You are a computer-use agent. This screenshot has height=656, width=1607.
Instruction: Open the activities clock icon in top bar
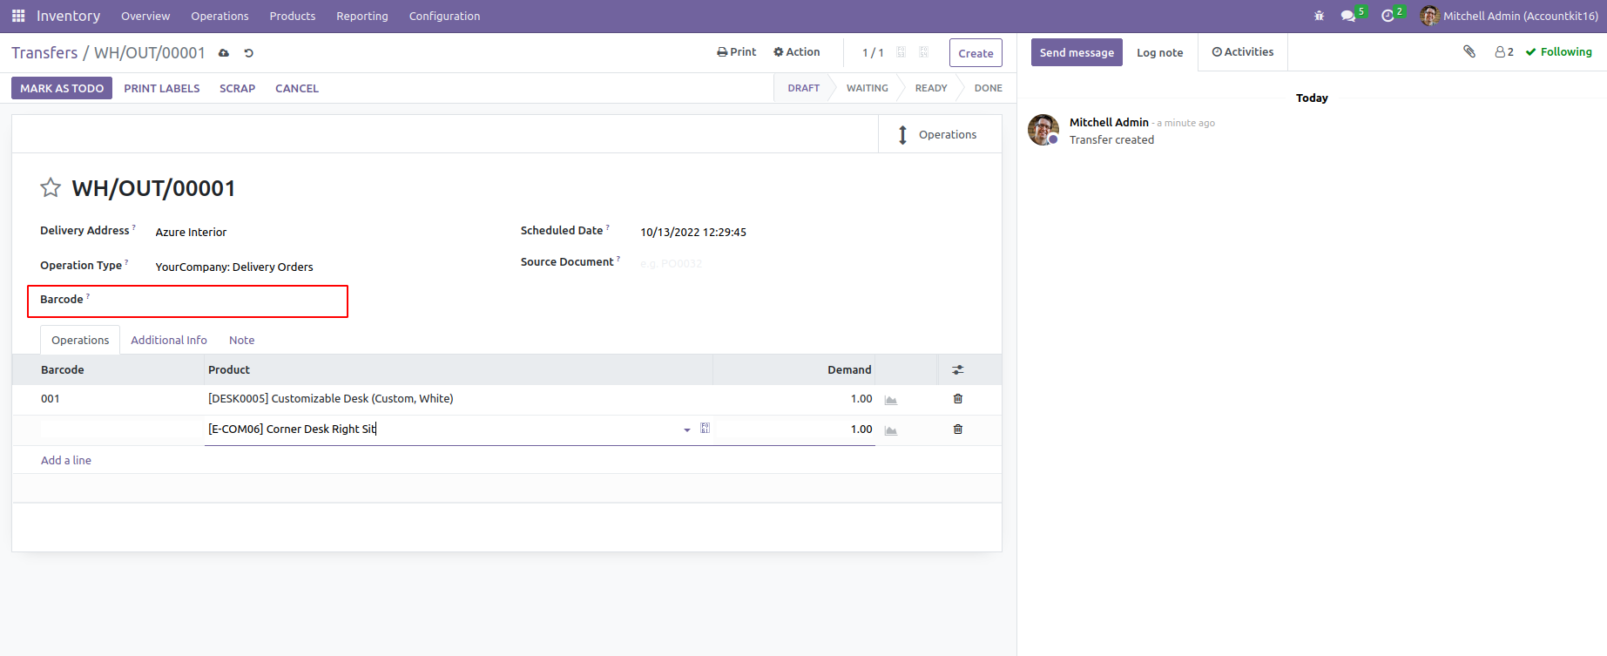1388,16
